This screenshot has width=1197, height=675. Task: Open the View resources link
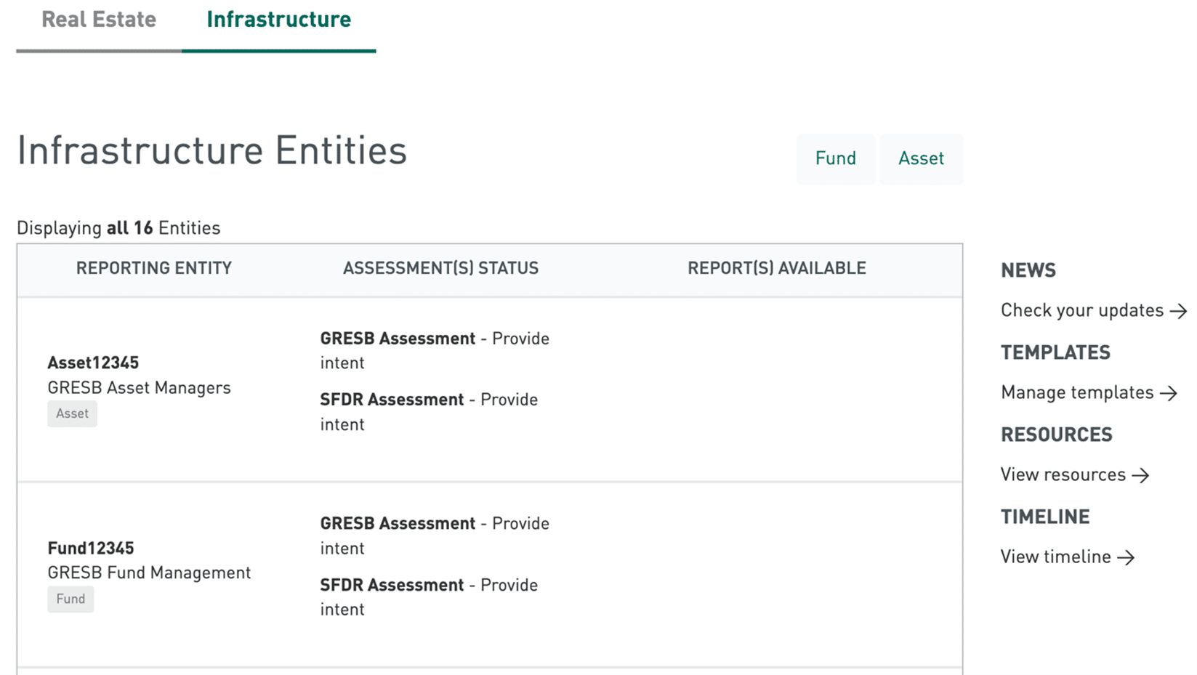tap(1063, 474)
